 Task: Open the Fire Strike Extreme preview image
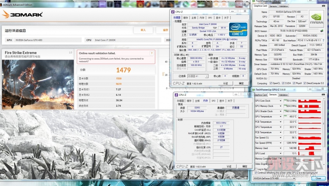click(x=38, y=84)
